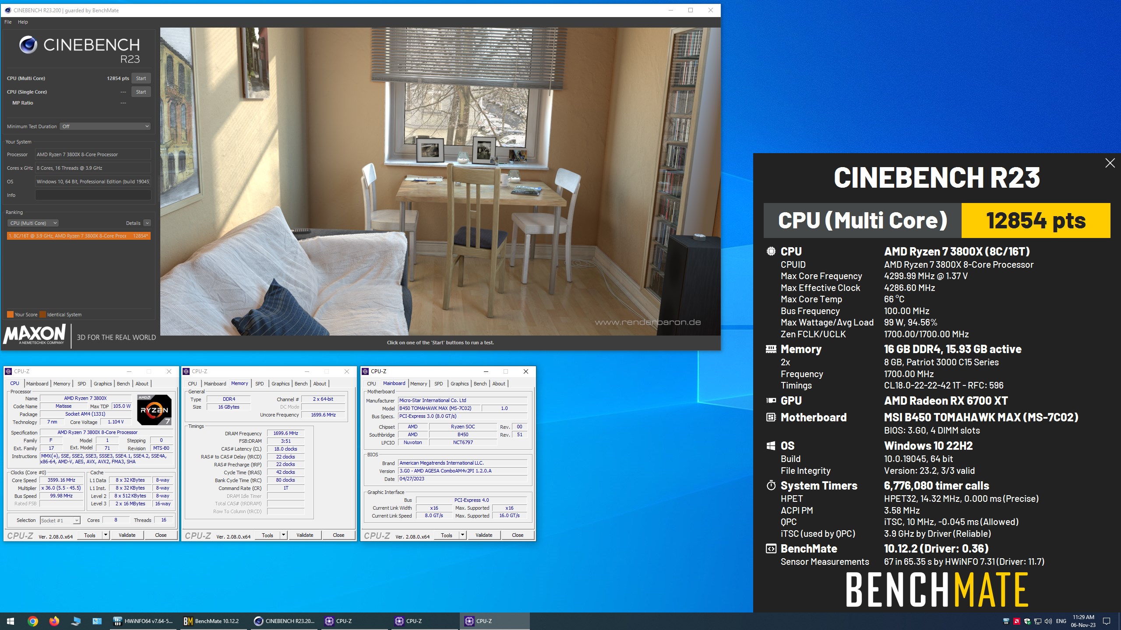1121x630 pixels.
Task: Click the DRAM Frequency value 1699.6 MHz
Action: [x=286, y=433]
